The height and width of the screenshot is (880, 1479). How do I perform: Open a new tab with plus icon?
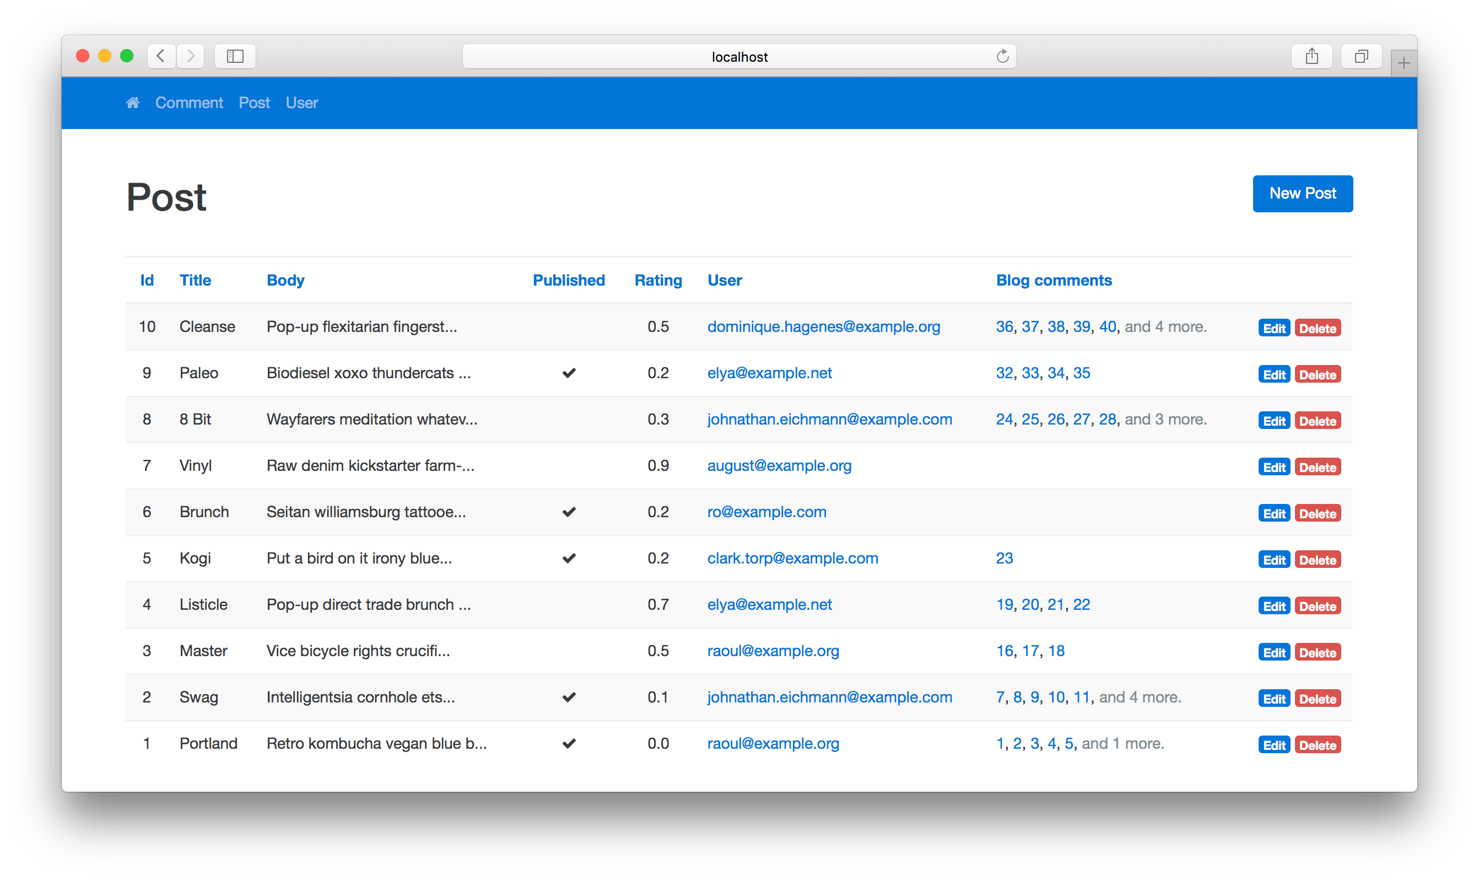[x=1403, y=63]
